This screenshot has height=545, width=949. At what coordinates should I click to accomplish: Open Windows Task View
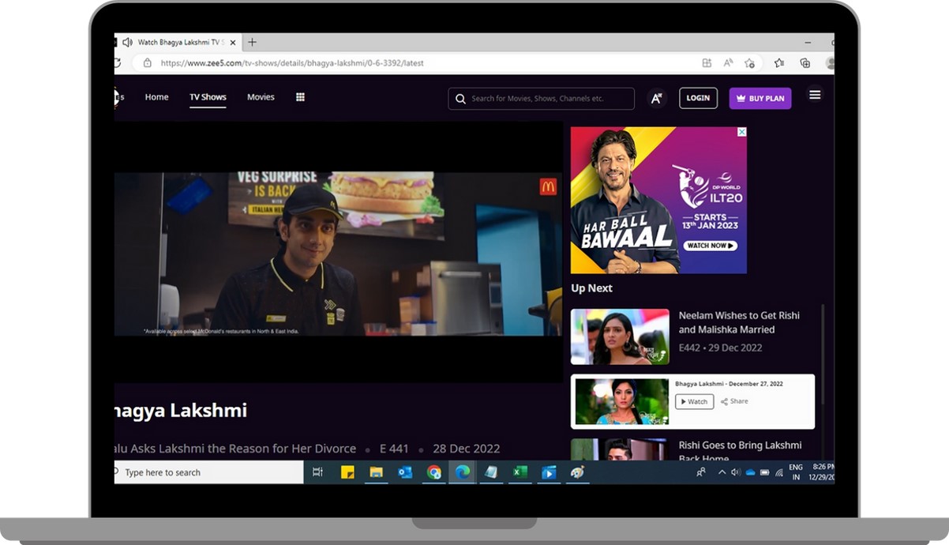coord(317,472)
